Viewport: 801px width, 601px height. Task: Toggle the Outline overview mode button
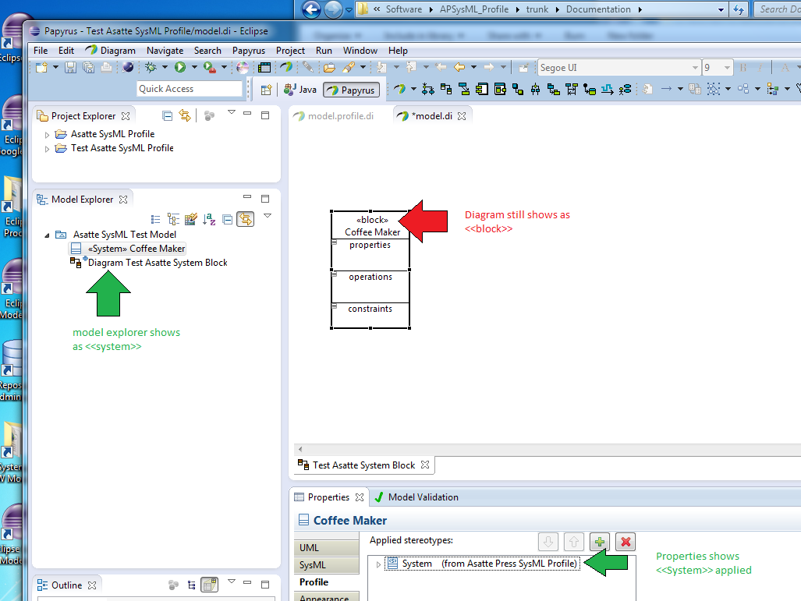210,585
